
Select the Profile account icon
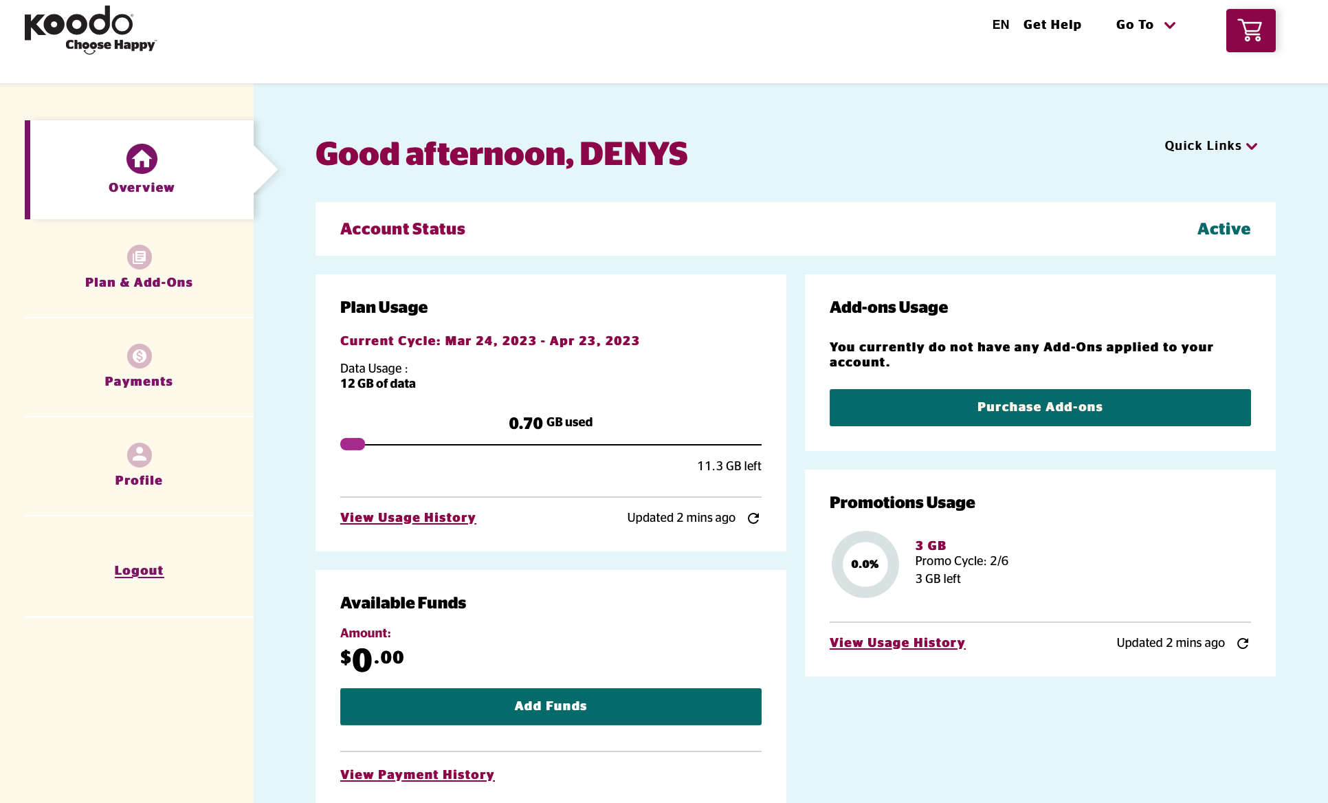[140, 454]
